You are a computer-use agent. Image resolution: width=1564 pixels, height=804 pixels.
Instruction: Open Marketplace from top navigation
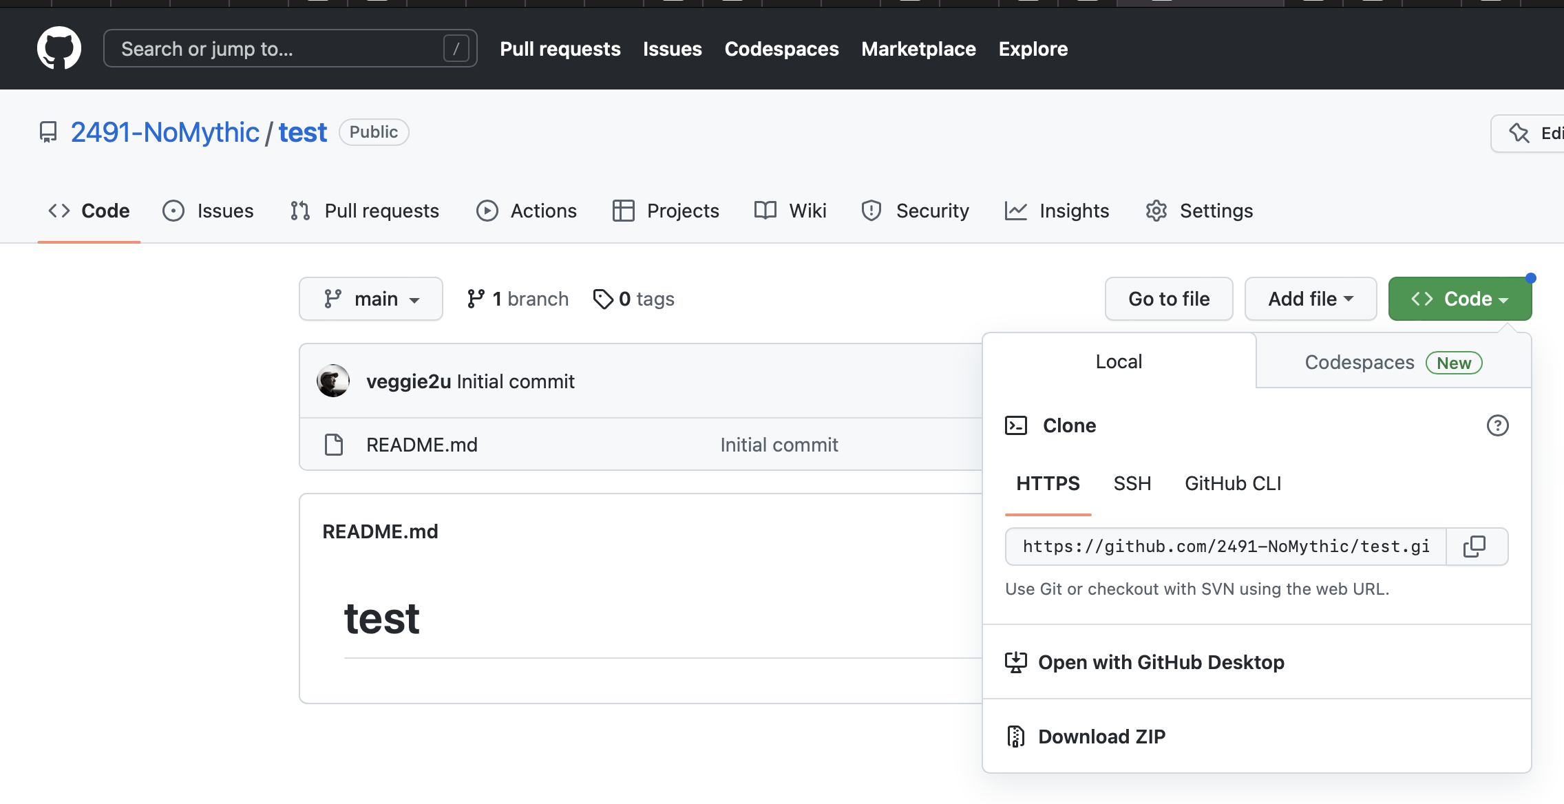pos(918,49)
